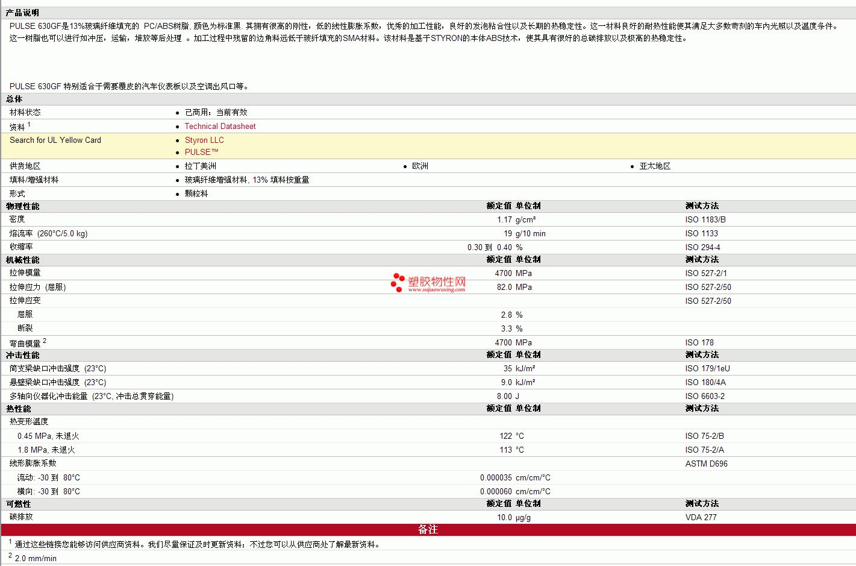856x566 pixels.
Task: Click the 密度 row label
Action: (17, 220)
